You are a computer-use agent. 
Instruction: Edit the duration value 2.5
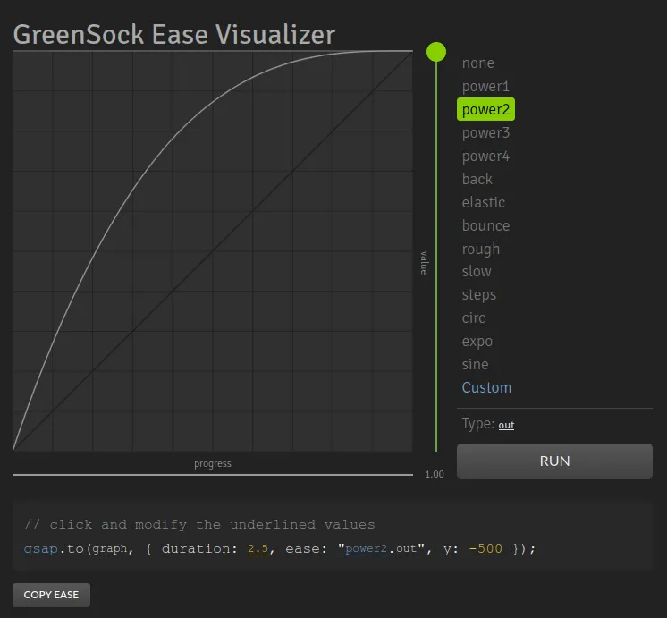pyautogui.click(x=258, y=548)
